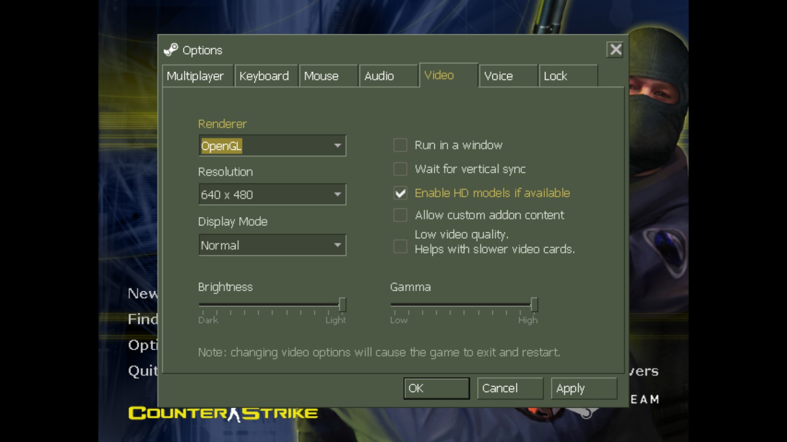This screenshot has width=787, height=442.
Task: Click the Quit item in main menu
Action: point(143,370)
